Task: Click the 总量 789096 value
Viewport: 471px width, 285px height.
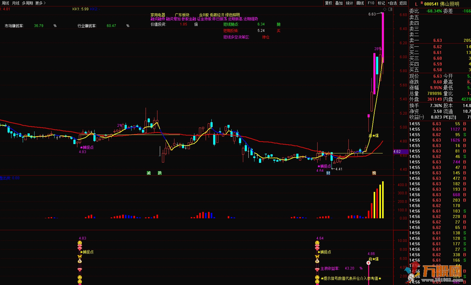Action: tap(434, 93)
